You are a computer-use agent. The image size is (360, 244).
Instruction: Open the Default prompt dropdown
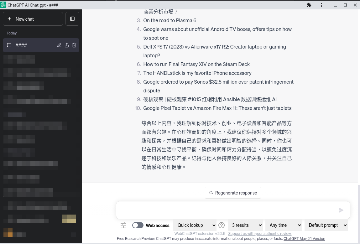326,225
